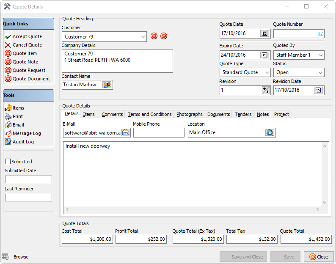This screenshot has height=264, width=336.
Task: Expand the Customer dropdown
Action: click(142, 37)
